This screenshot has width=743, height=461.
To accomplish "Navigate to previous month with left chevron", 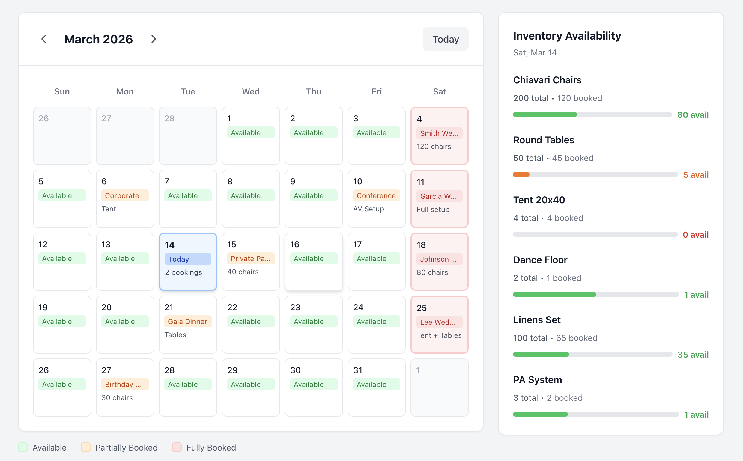I will (x=43, y=39).
